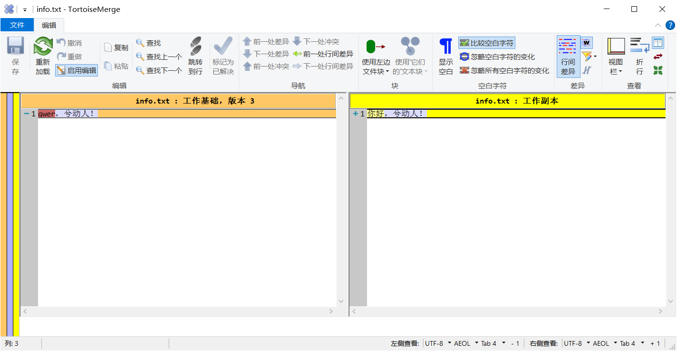The height and width of the screenshot is (351, 677).
Task: Toggle the Enable Edit mode
Action: click(77, 70)
